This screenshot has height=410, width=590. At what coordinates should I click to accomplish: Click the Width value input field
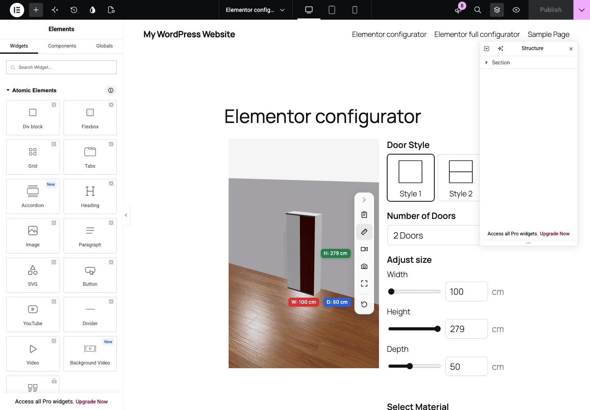(x=467, y=292)
